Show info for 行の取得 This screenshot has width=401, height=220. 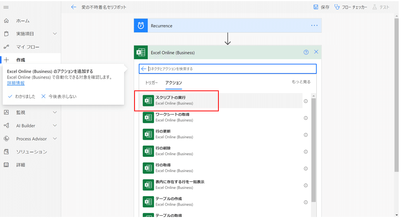click(x=306, y=168)
